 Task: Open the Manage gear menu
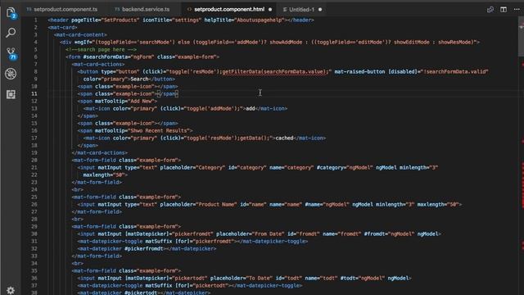(11, 290)
